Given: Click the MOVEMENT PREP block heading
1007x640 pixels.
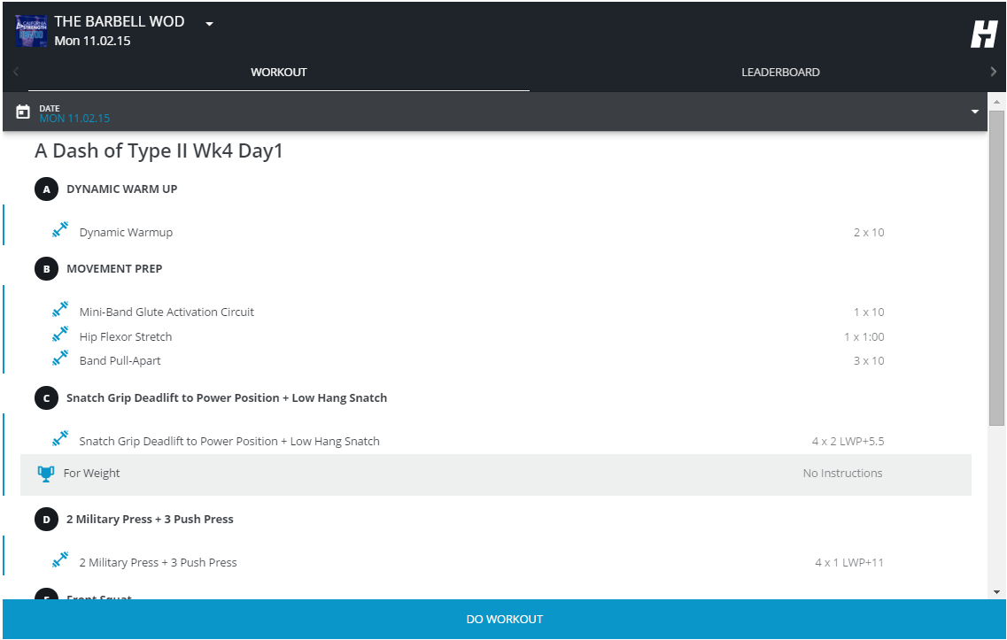Looking at the screenshot, I should (114, 269).
